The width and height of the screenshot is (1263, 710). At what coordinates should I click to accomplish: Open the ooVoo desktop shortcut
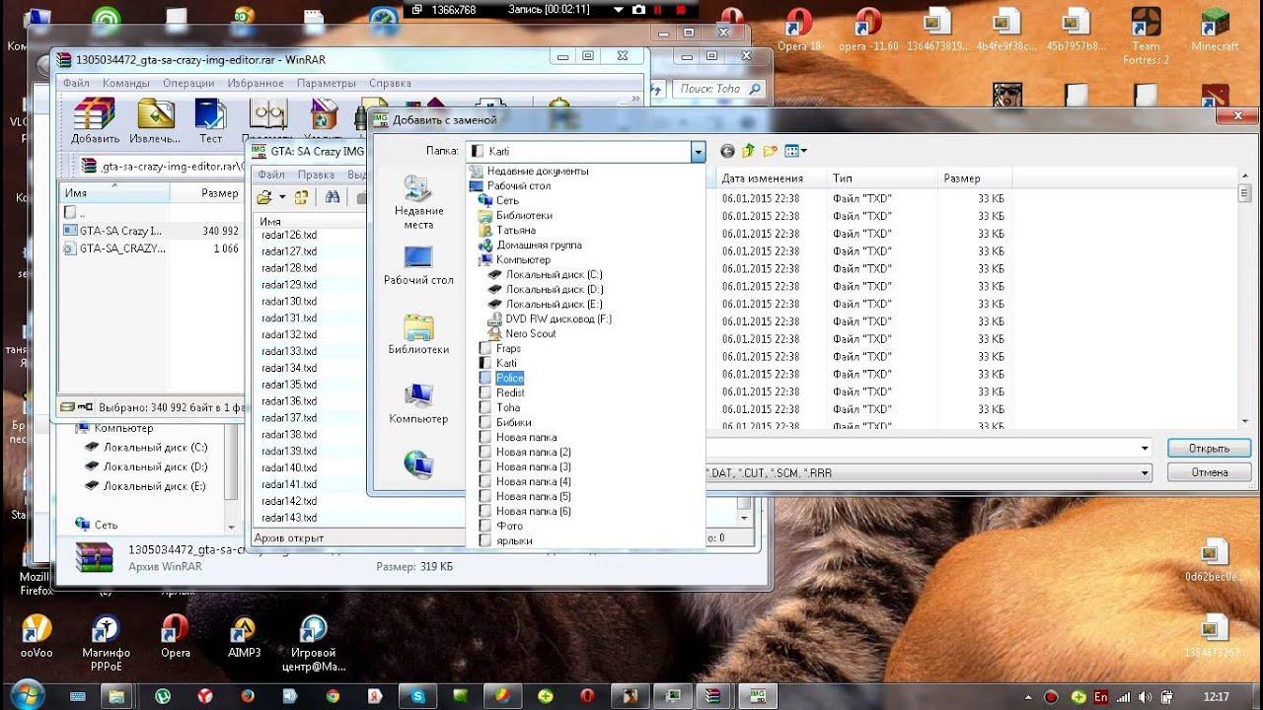click(37, 638)
